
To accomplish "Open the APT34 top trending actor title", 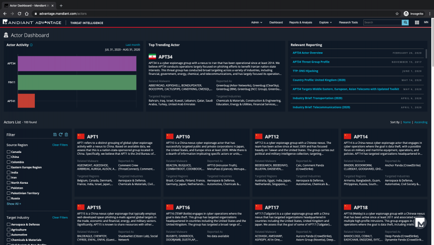I will [165, 57].
